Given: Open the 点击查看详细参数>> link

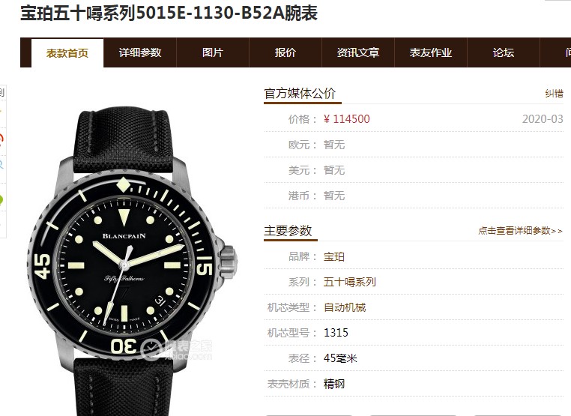Looking at the screenshot, I should click(x=520, y=231).
